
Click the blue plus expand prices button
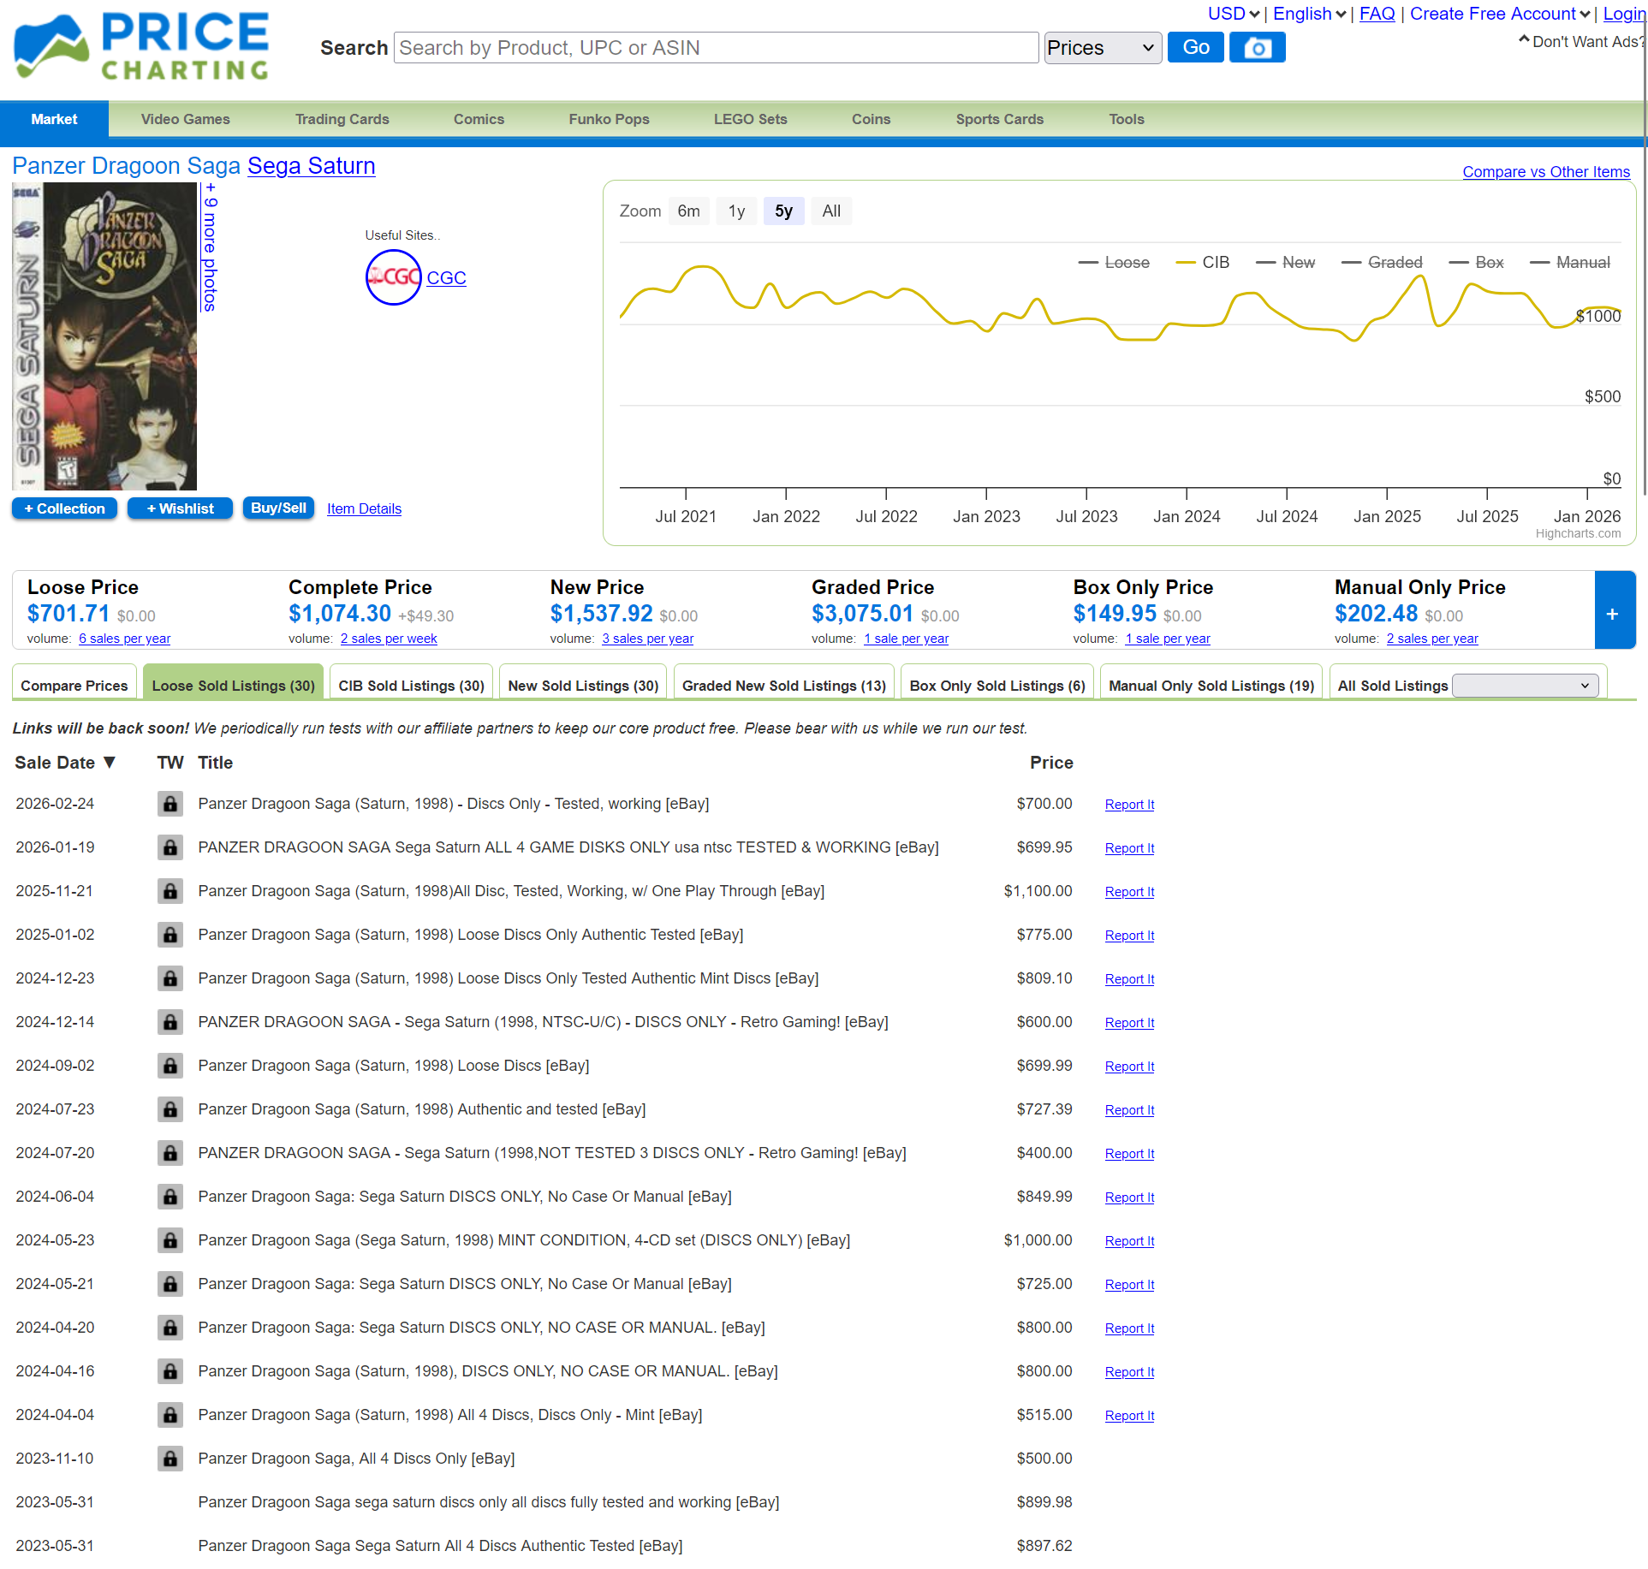1613,614
